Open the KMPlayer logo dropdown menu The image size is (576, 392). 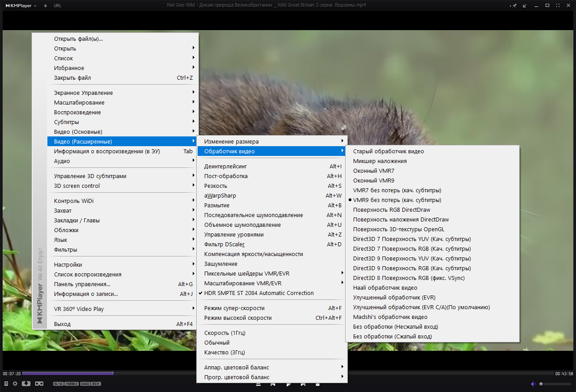[20, 6]
